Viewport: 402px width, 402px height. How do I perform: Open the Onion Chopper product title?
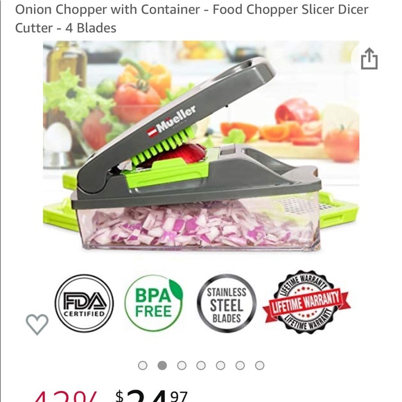coord(192,19)
